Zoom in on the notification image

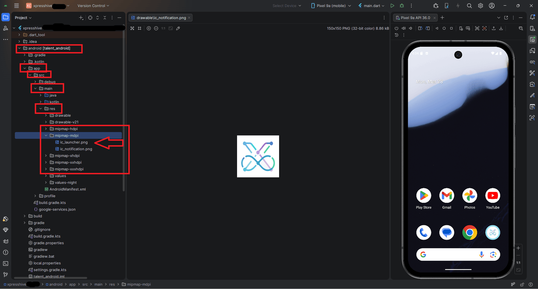click(149, 29)
